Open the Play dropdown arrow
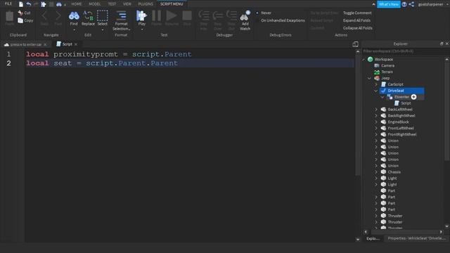The image size is (450, 253). coord(142,30)
